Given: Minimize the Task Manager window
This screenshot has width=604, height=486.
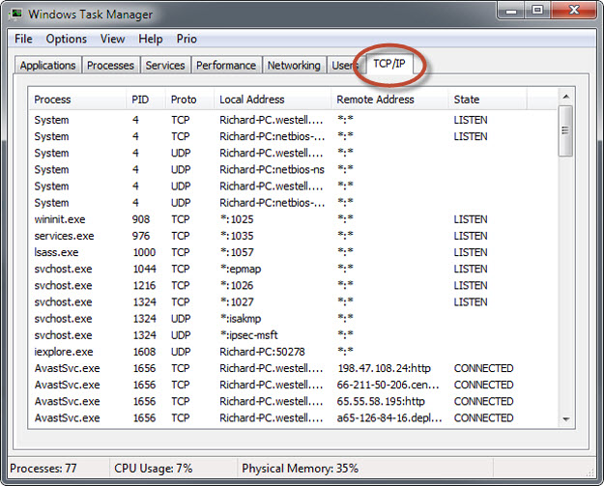Looking at the screenshot, I should 511,11.
